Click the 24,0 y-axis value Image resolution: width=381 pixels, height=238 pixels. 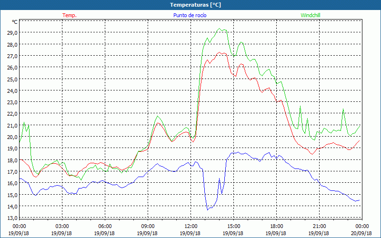12,91
